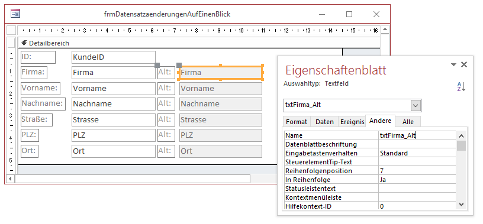Viewport: 483px width, 224px height.
Task: Select the Alt: label next to Nachname
Action: pos(166,104)
